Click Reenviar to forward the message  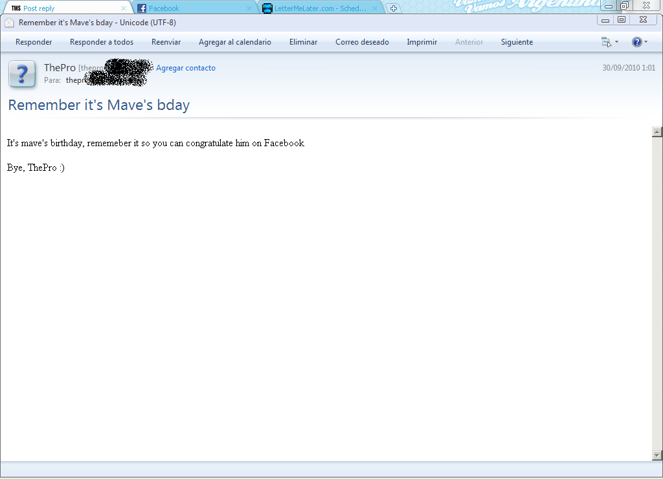(x=166, y=42)
